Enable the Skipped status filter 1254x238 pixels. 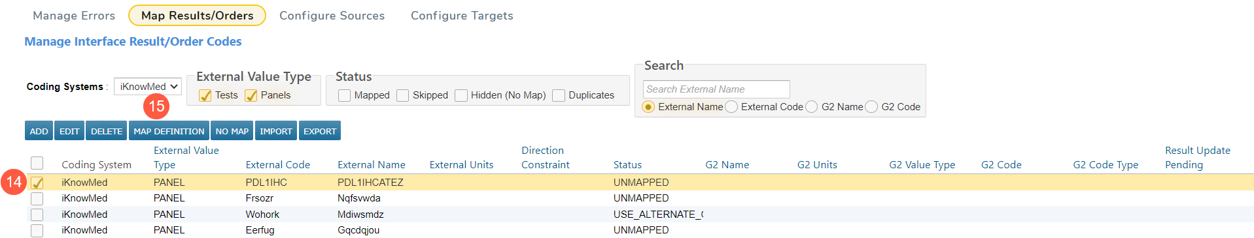pos(403,95)
